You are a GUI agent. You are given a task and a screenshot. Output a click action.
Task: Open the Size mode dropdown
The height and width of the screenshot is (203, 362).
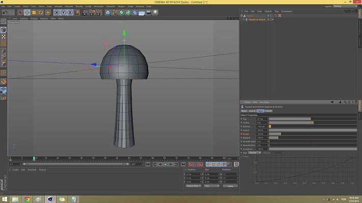coord(211,186)
